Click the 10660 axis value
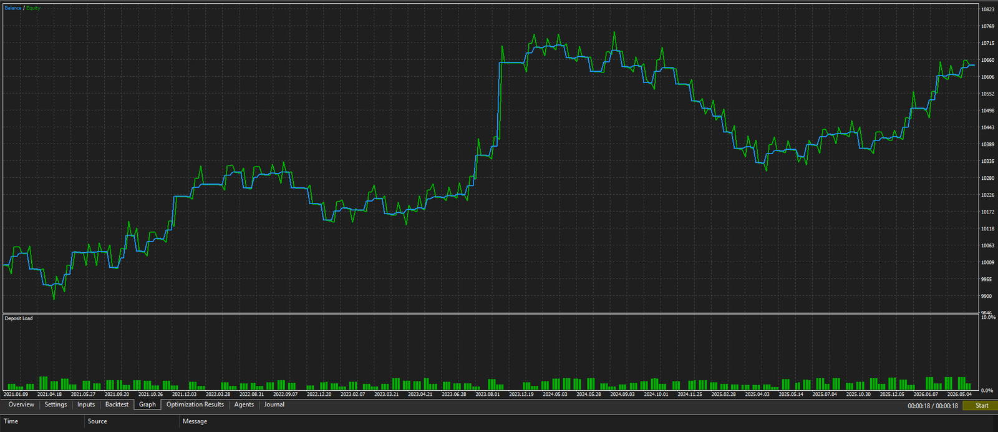This screenshot has width=998, height=432. pyautogui.click(x=988, y=60)
